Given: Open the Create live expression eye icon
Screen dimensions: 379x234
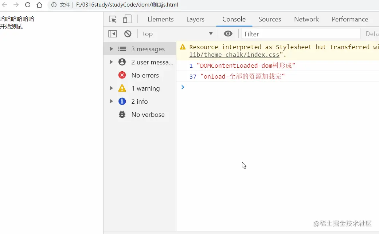Looking at the screenshot, I should (228, 33).
